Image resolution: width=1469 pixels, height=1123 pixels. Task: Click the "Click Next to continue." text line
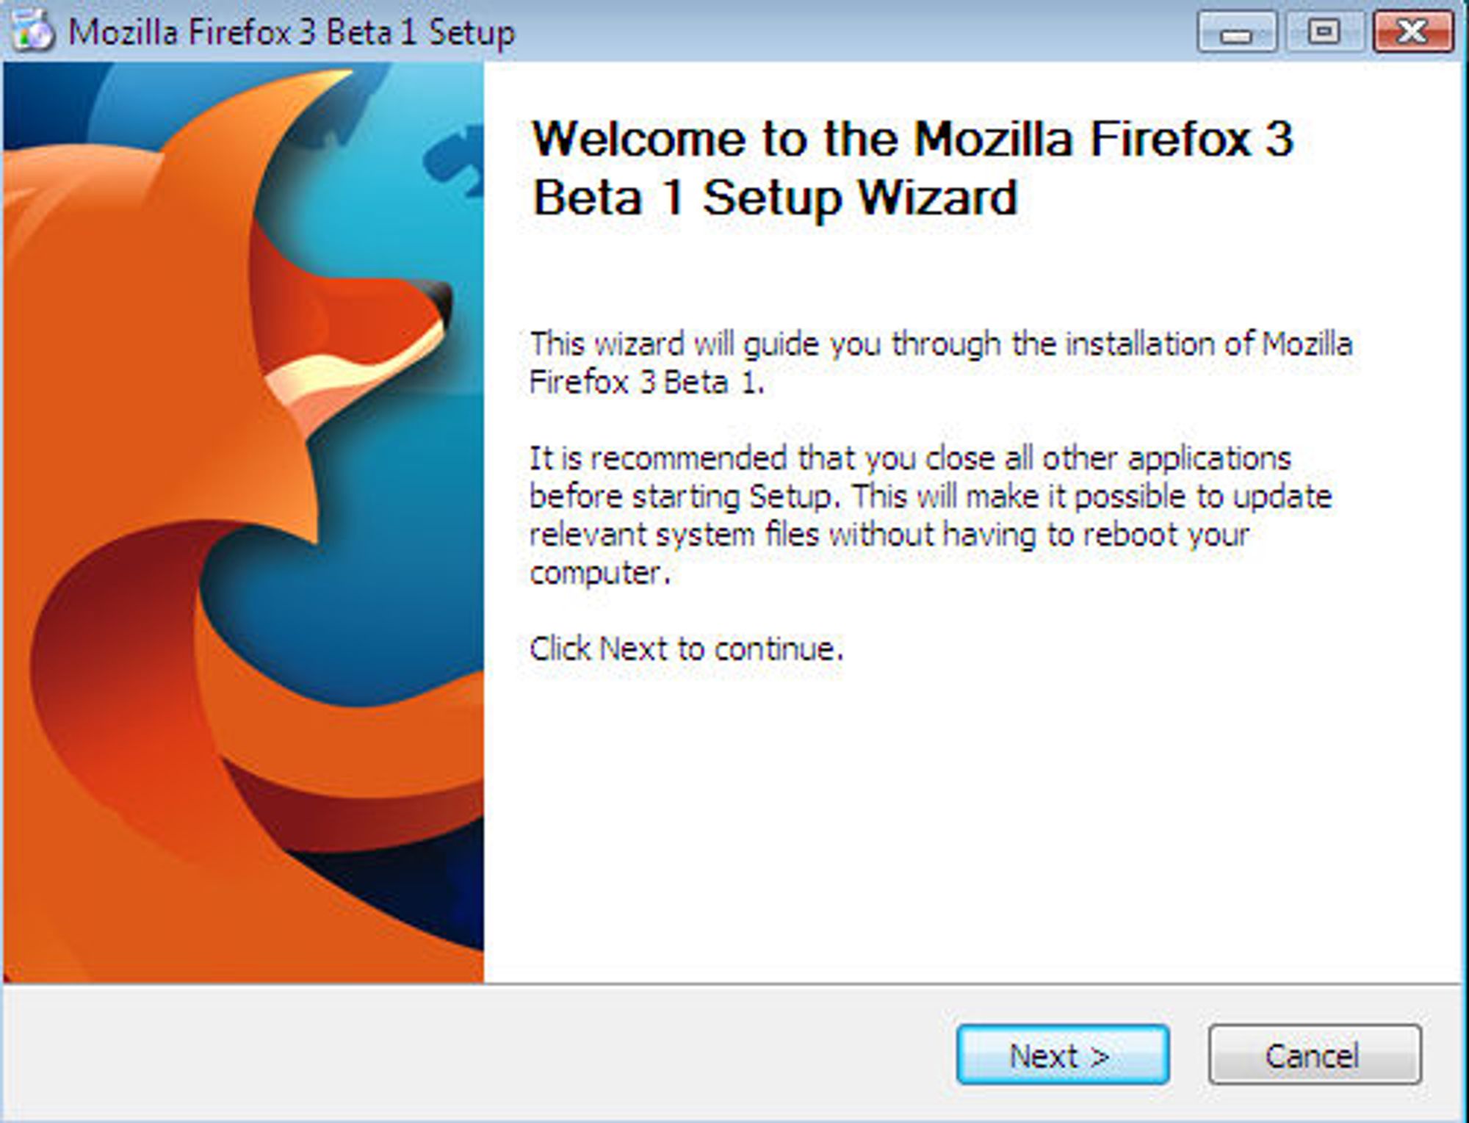coord(686,649)
